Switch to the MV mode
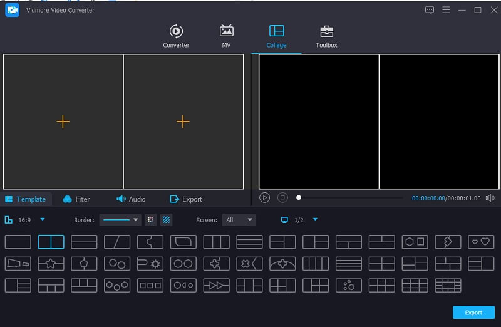 [x=226, y=36]
